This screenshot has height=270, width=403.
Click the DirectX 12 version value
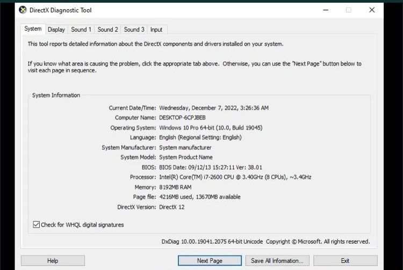coord(172,207)
